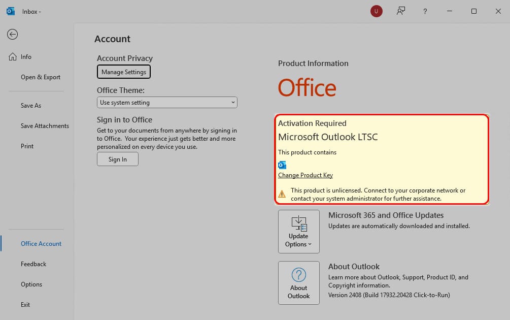Click the Manage Settings button

[x=124, y=72]
